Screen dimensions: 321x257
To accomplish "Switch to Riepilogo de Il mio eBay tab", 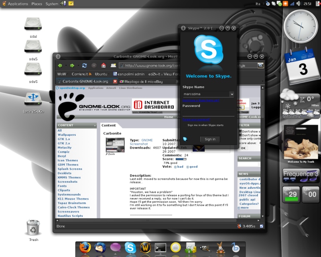I will point(143,82).
